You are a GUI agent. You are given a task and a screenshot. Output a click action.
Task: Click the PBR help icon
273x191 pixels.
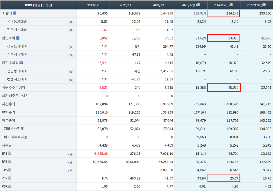tap(10, 186)
